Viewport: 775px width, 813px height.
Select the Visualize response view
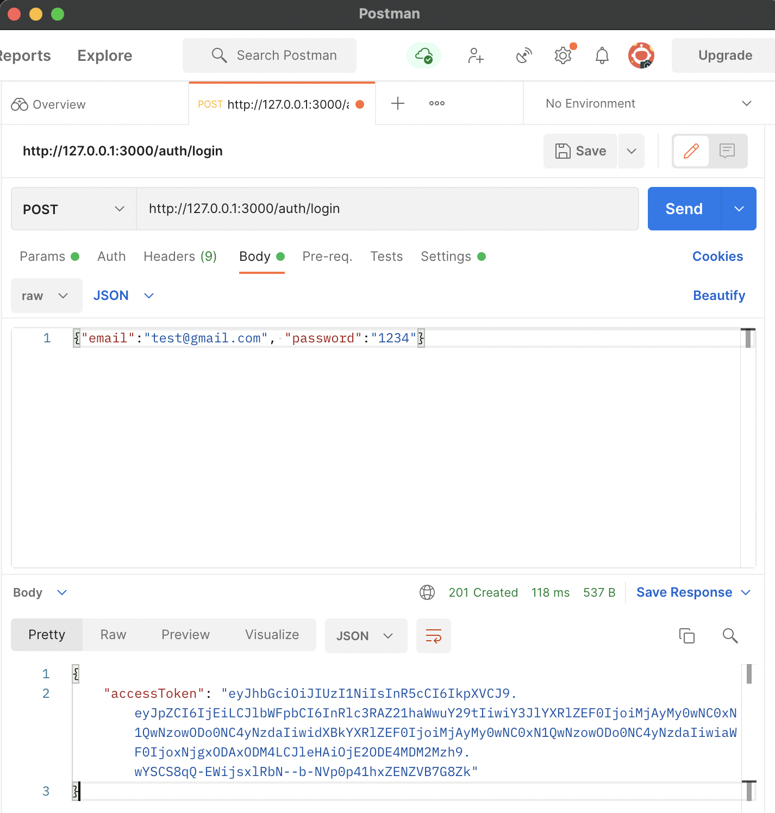click(272, 635)
